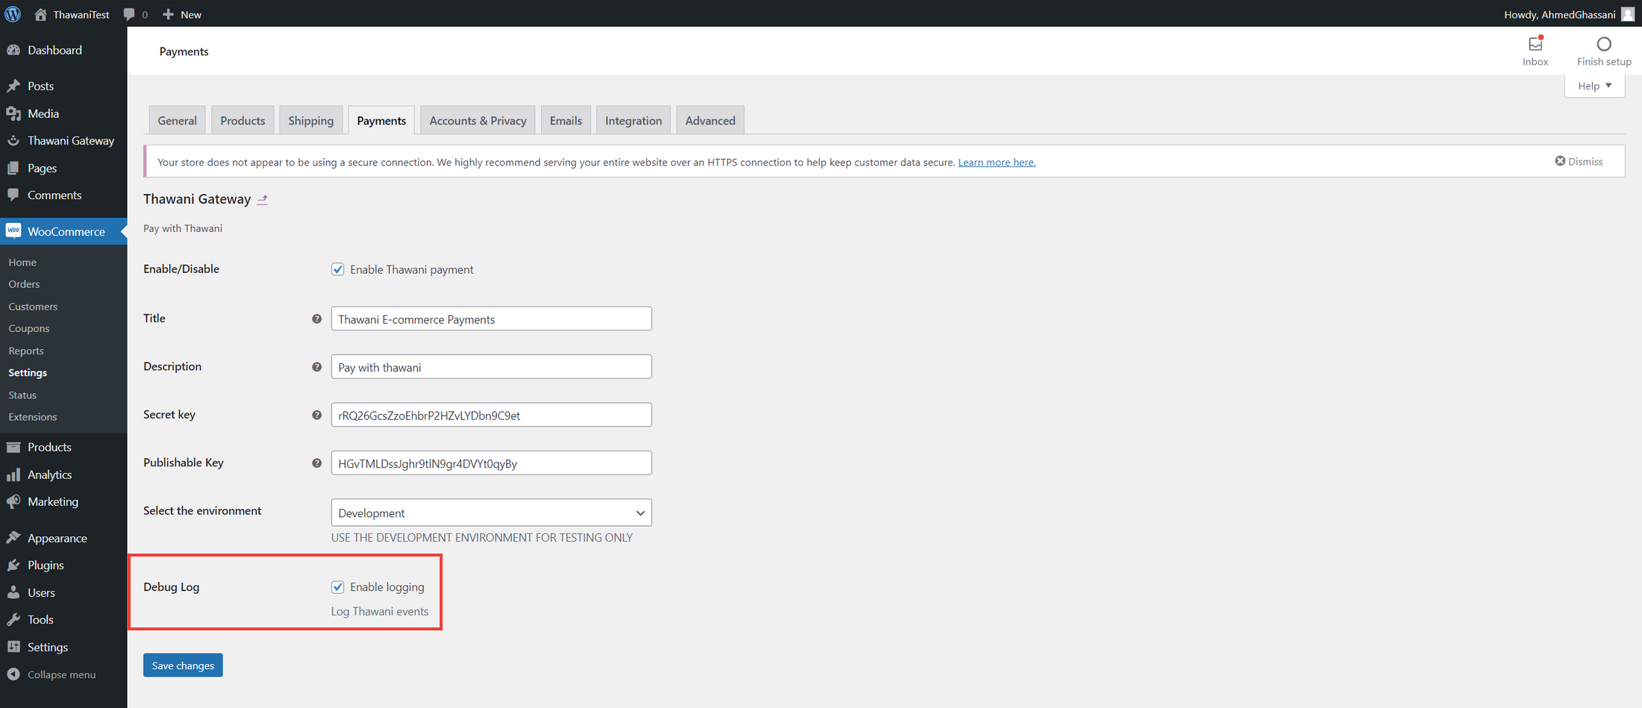Open WooCommerce Home submenu
1642x708 pixels.
[22, 262]
